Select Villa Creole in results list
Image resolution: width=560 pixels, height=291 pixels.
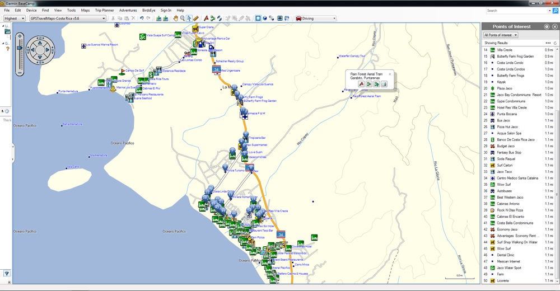519,50
